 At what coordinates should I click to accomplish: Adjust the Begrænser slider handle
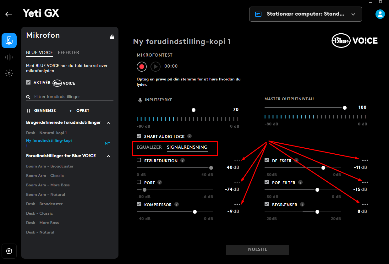tap(317, 212)
